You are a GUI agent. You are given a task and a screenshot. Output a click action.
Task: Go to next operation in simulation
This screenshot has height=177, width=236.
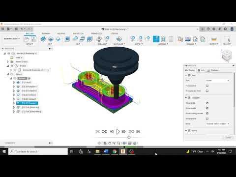(131, 131)
